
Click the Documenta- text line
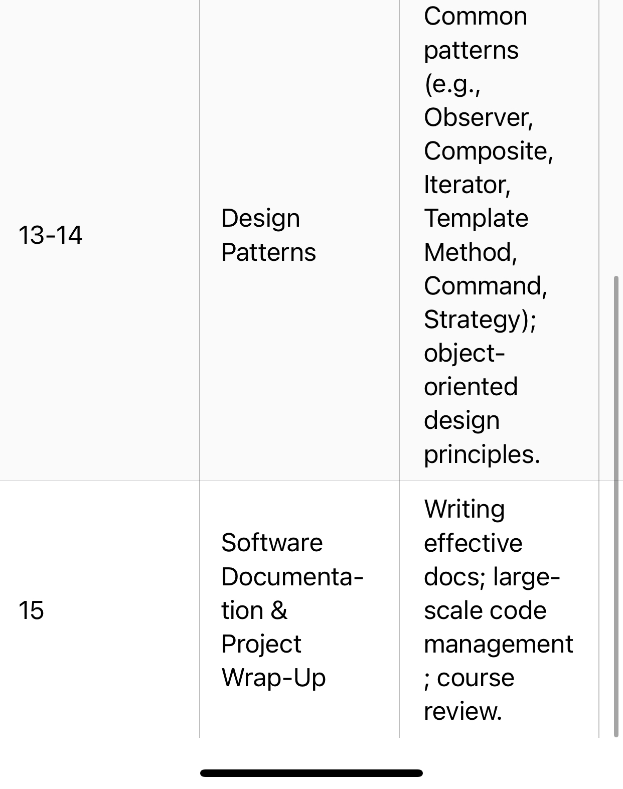[x=292, y=577]
